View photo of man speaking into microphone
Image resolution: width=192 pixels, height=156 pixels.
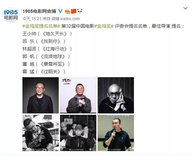(116, 133)
